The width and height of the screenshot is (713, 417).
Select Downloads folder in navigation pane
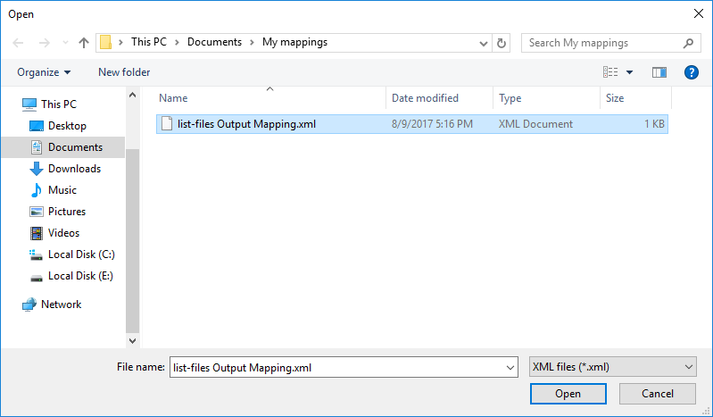pos(73,169)
